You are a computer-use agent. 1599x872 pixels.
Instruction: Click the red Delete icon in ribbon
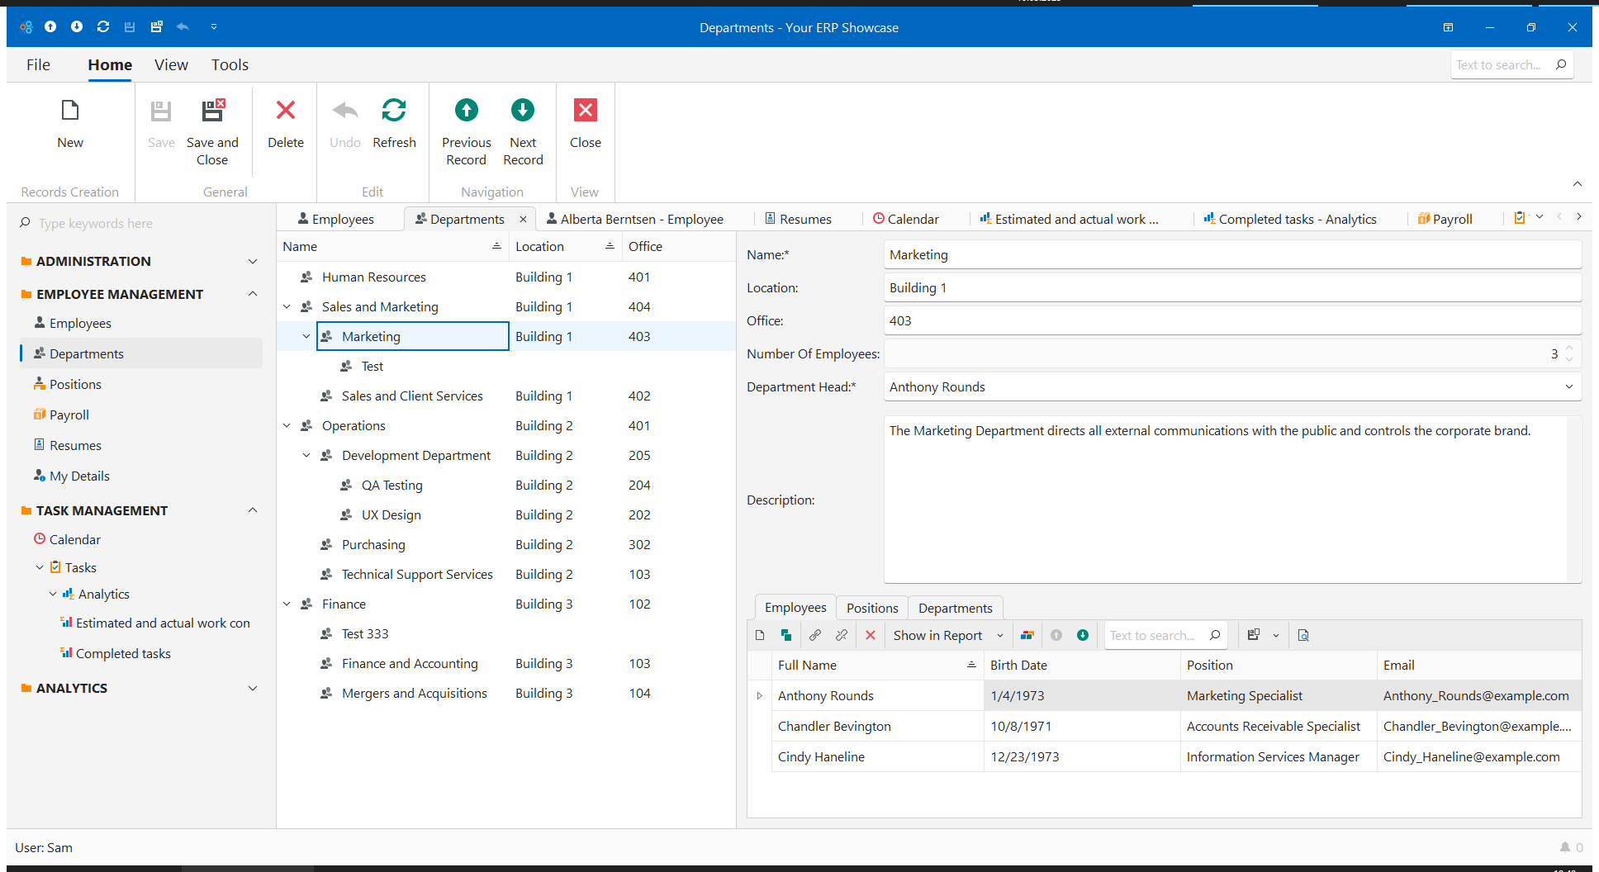pos(286,111)
